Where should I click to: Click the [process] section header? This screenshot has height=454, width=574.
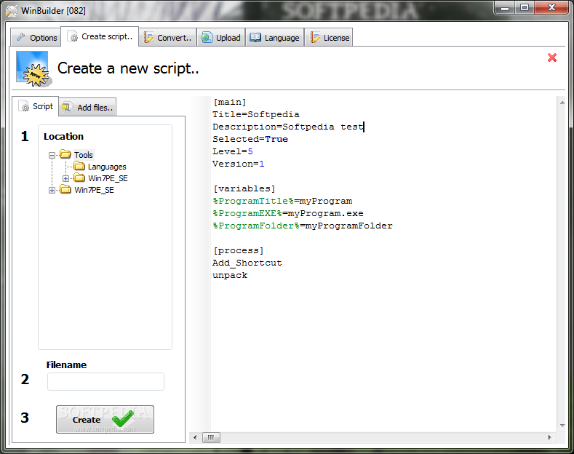pyautogui.click(x=239, y=250)
